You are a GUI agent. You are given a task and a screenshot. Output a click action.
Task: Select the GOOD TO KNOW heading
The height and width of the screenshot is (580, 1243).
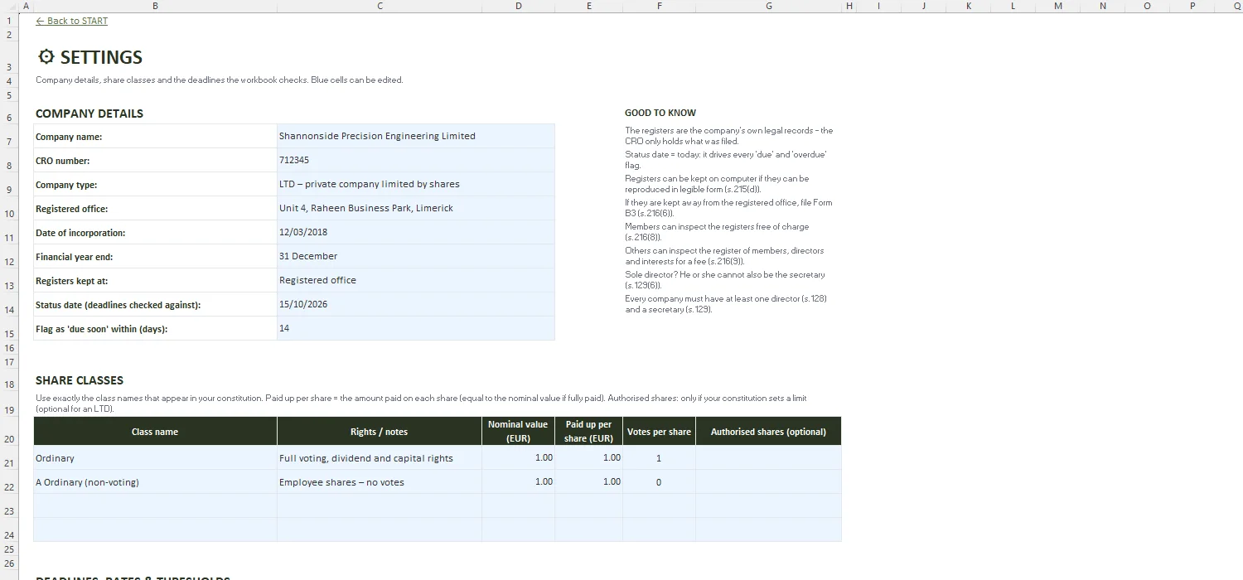(660, 113)
